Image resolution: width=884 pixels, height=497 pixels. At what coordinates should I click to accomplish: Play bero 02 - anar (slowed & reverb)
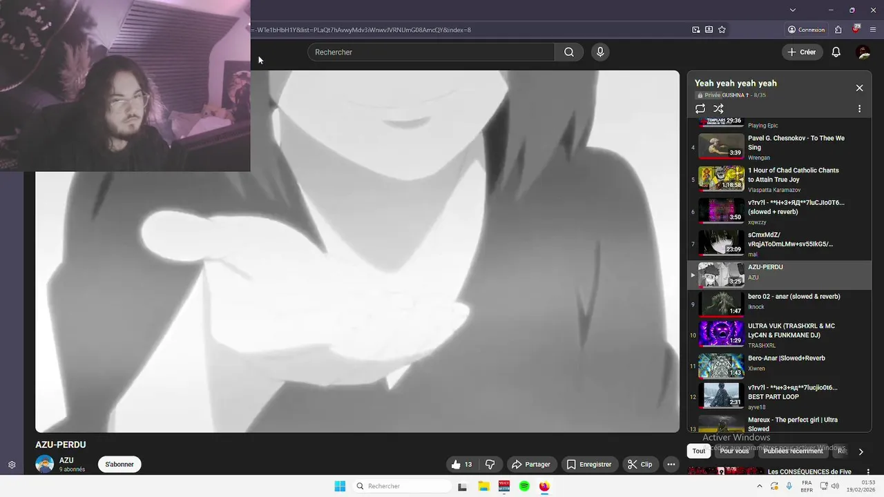pos(779,303)
